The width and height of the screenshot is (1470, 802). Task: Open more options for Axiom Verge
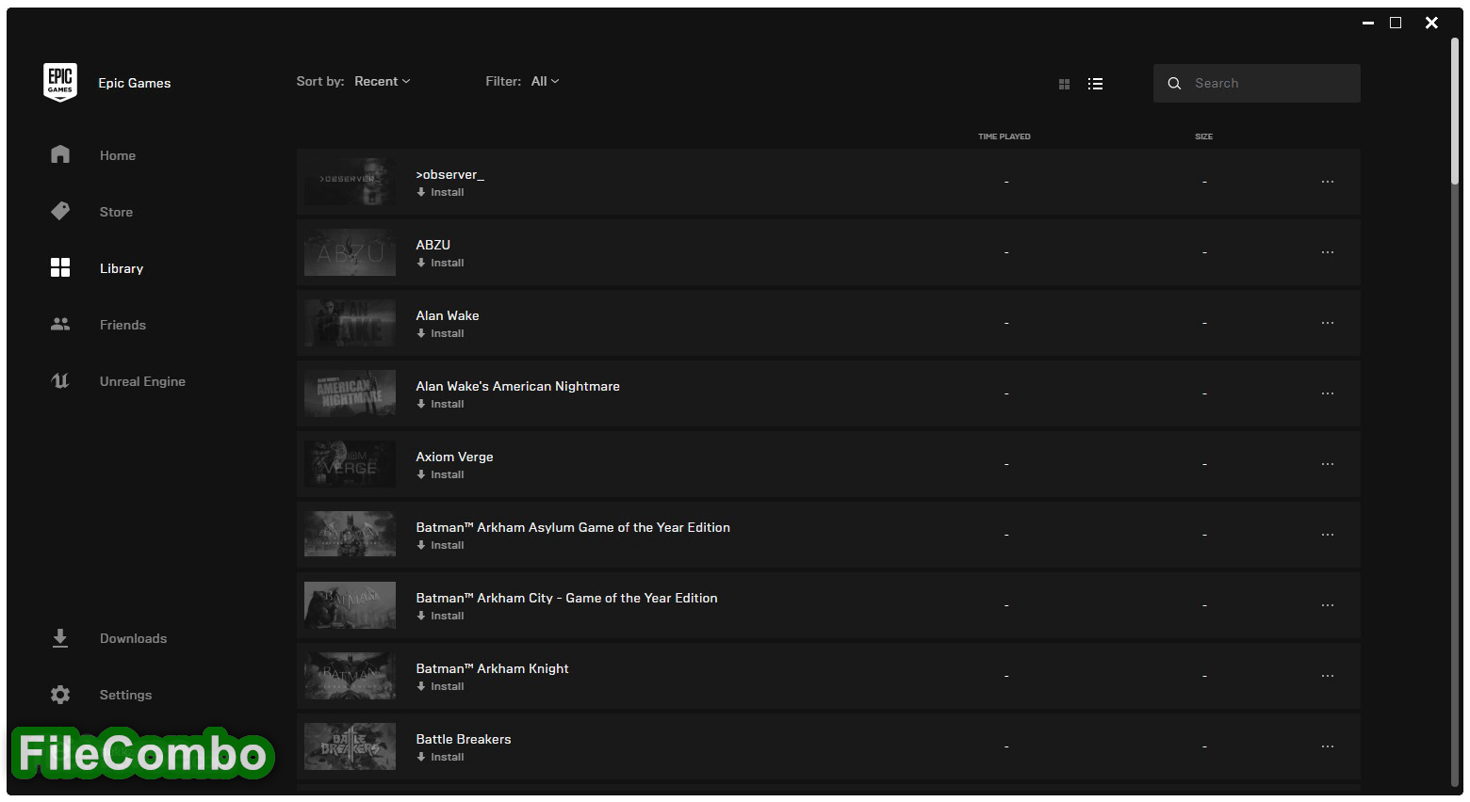pos(1328,464)
